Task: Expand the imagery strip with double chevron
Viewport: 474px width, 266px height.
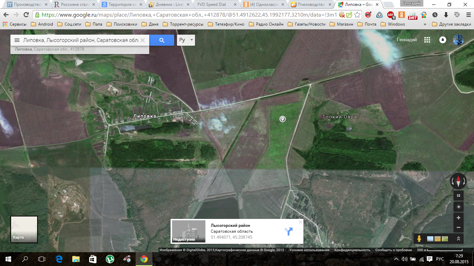Action: click(x=458, y=239)
